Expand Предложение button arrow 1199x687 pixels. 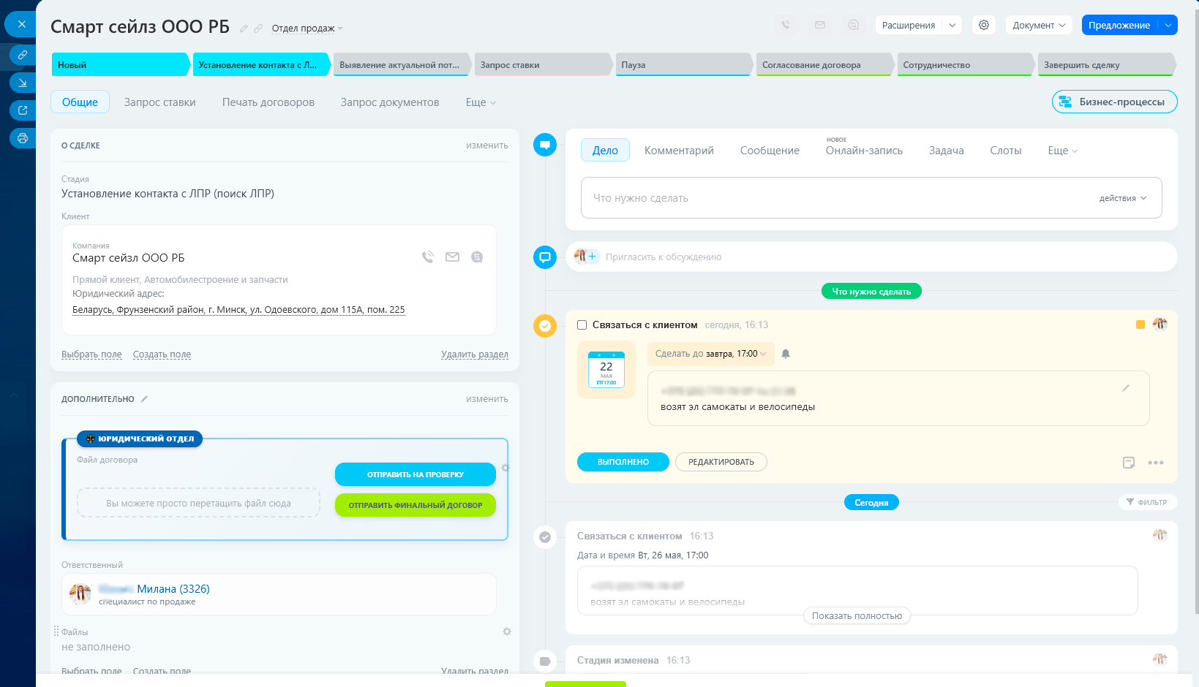pos(1168,25)
